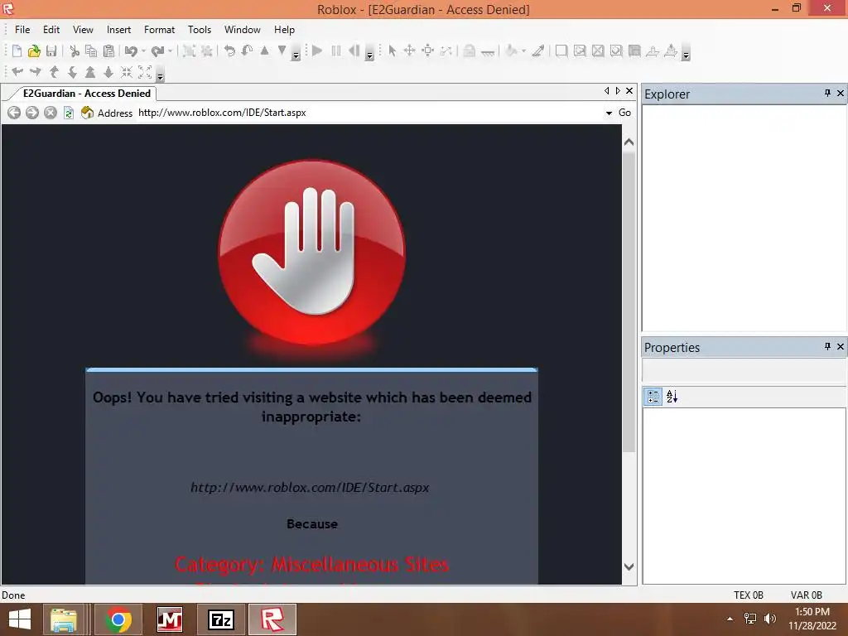
Task: Open the View menu
Action: [x=83, y=30]
